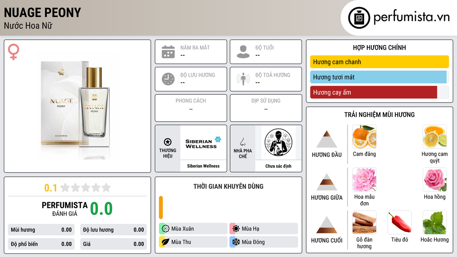The height and width of the screenshot is (257, 457).
Task: Open the Gỗ đàn hương note image
Action: 364,223
